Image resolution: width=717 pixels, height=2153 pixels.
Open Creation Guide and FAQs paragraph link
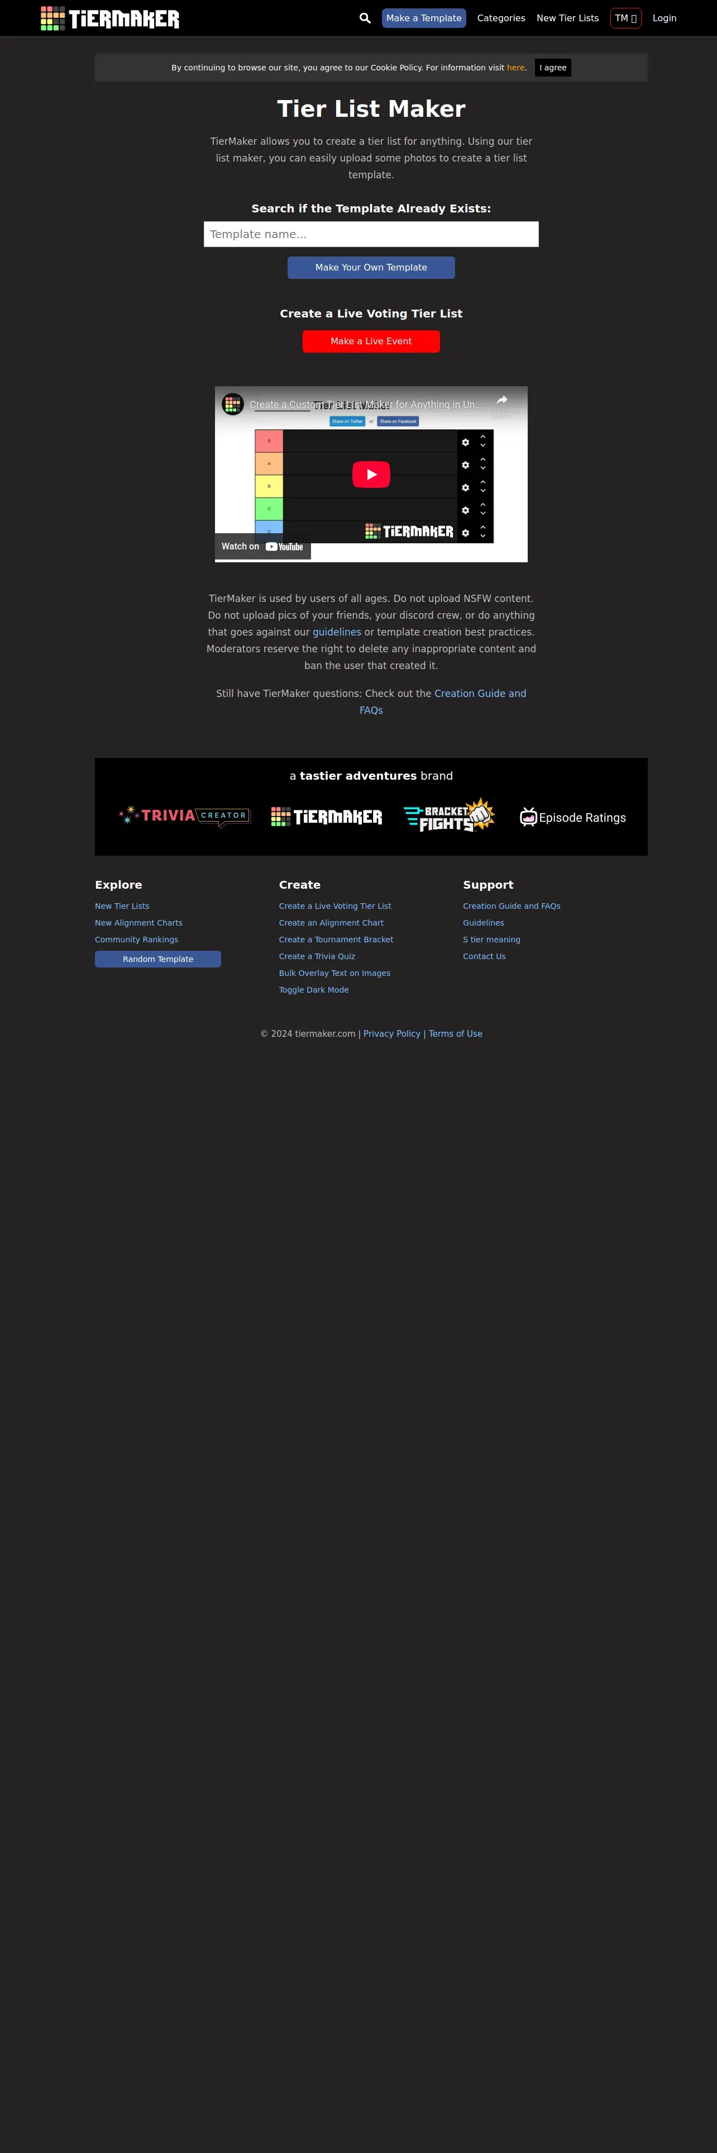click(480, 694)
